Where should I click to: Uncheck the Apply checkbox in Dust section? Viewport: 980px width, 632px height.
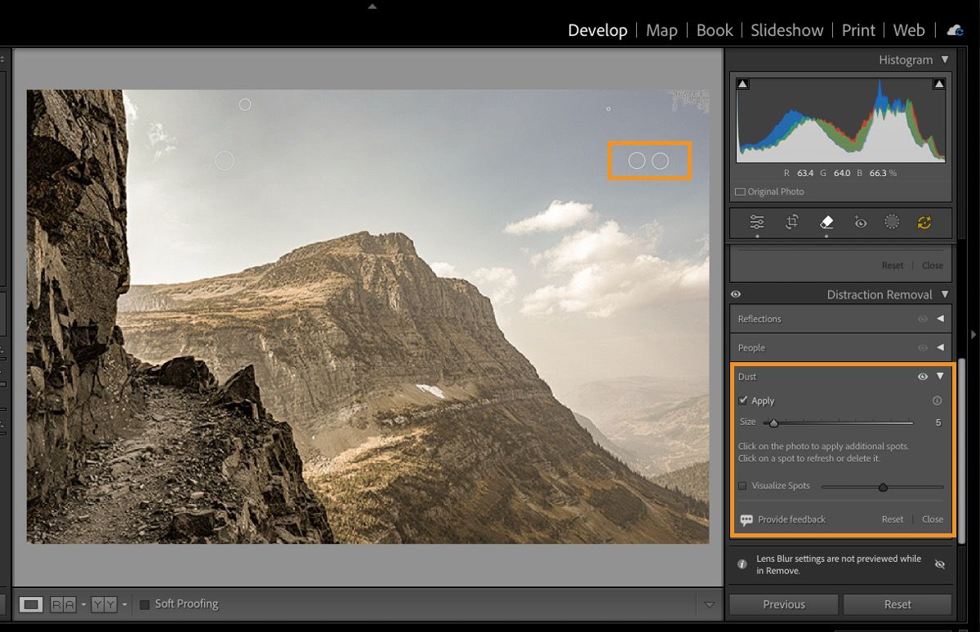point(743,400)
